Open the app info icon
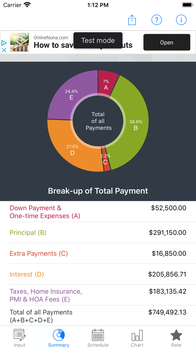 coord(181,20)
